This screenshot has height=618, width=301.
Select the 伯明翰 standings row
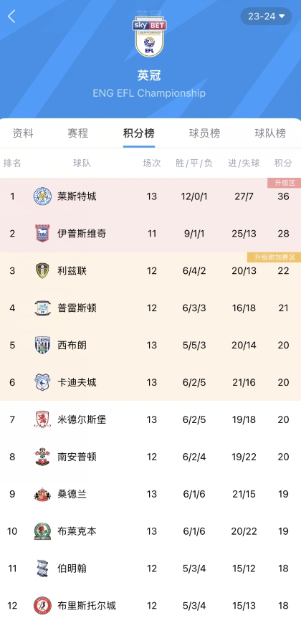(x=150, y=569)
